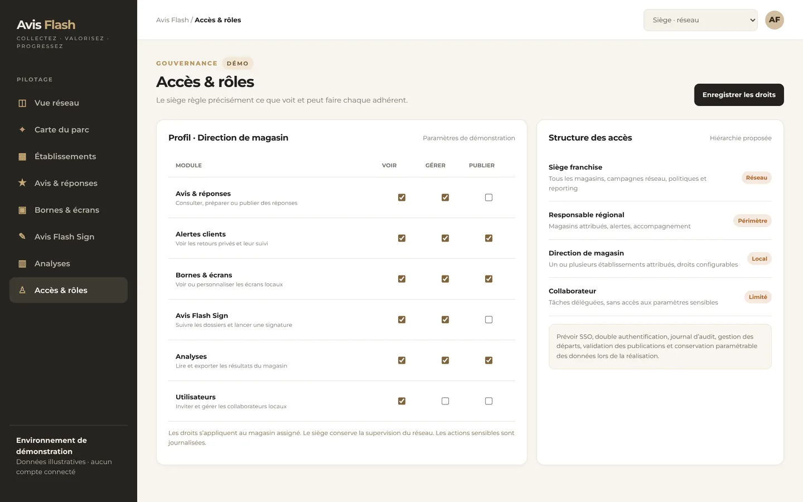Click the Environnement de démonstration notice
The image size is (803, 502).
tap(69, 456)
